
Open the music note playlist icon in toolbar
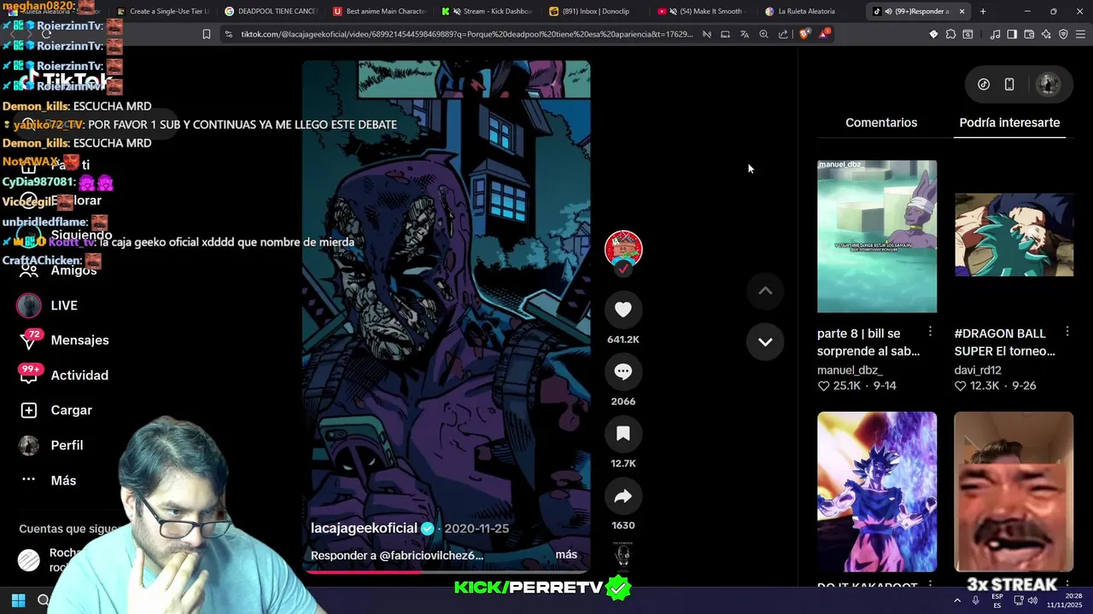(995, 34)
